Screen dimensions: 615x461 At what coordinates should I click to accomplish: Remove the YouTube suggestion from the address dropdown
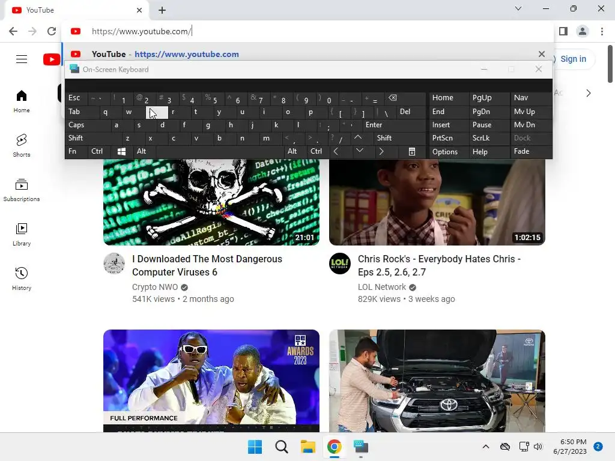541,54
